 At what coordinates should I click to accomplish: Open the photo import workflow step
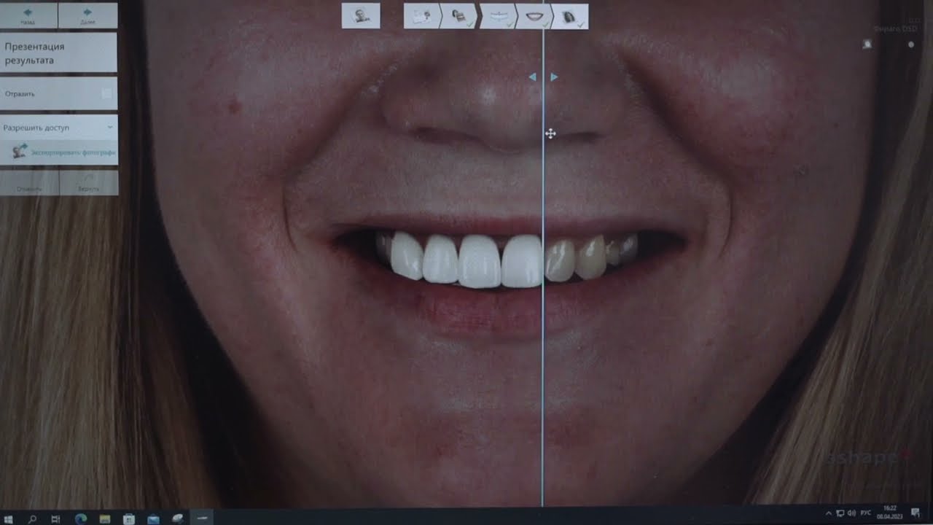pos(421,16)
